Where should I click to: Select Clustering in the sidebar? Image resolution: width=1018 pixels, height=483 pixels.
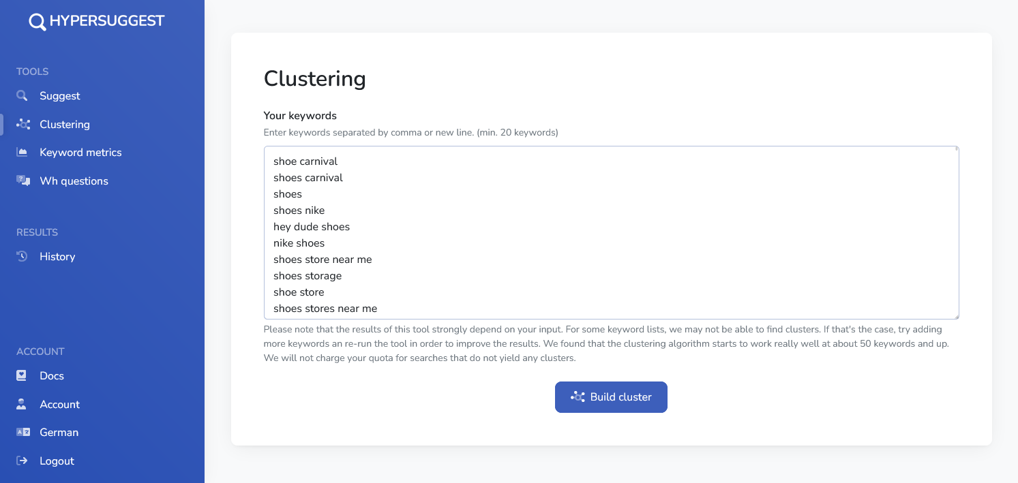click(65, 124)
